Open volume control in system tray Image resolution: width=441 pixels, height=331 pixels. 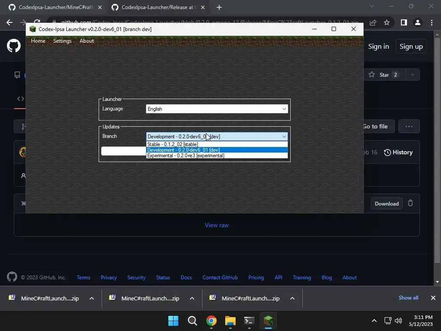[398, 321]
